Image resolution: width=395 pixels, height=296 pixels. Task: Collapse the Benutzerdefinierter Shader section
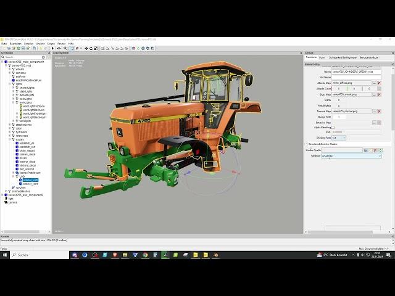pyautogui.click(x=307, y=144)
